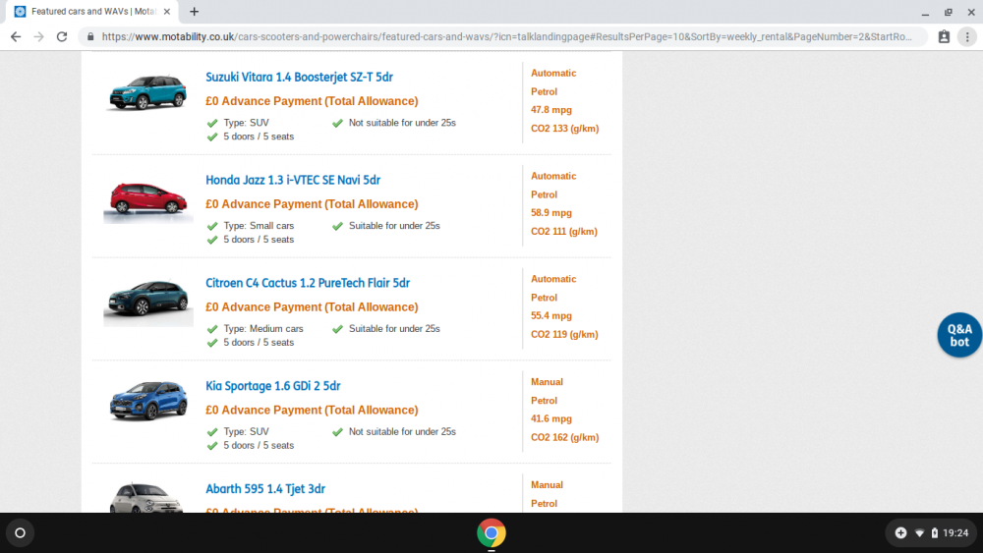
Task: Open Honda Jazz 1.3 i-VTEC SE Navi link
Action: (293, 180)
